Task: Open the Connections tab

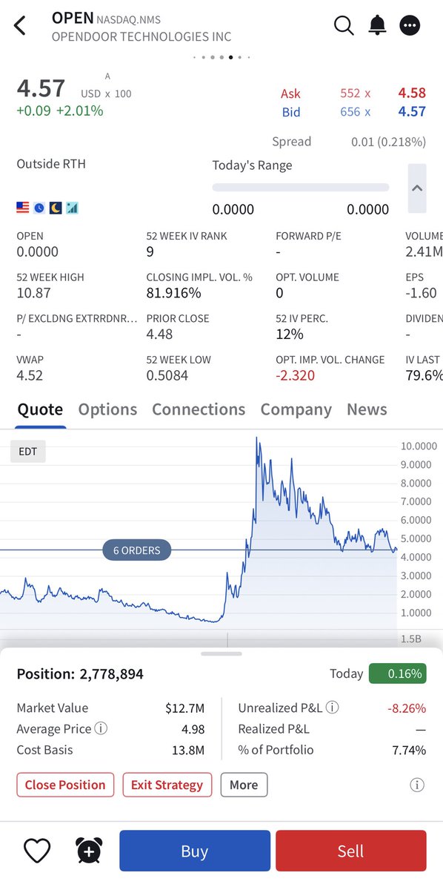Action: click(x=199, y=409)
